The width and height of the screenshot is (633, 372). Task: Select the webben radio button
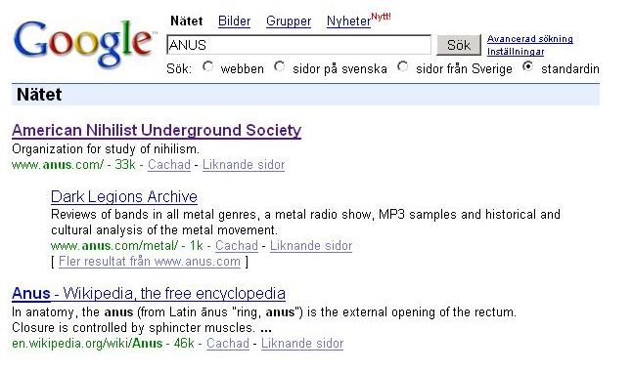[208, 66]
